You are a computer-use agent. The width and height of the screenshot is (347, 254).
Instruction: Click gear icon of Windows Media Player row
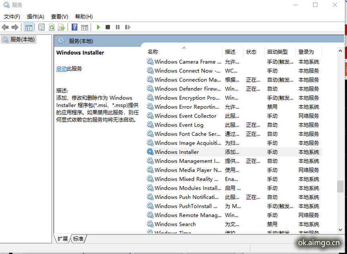pyautogui.click(x=150, y=170)
